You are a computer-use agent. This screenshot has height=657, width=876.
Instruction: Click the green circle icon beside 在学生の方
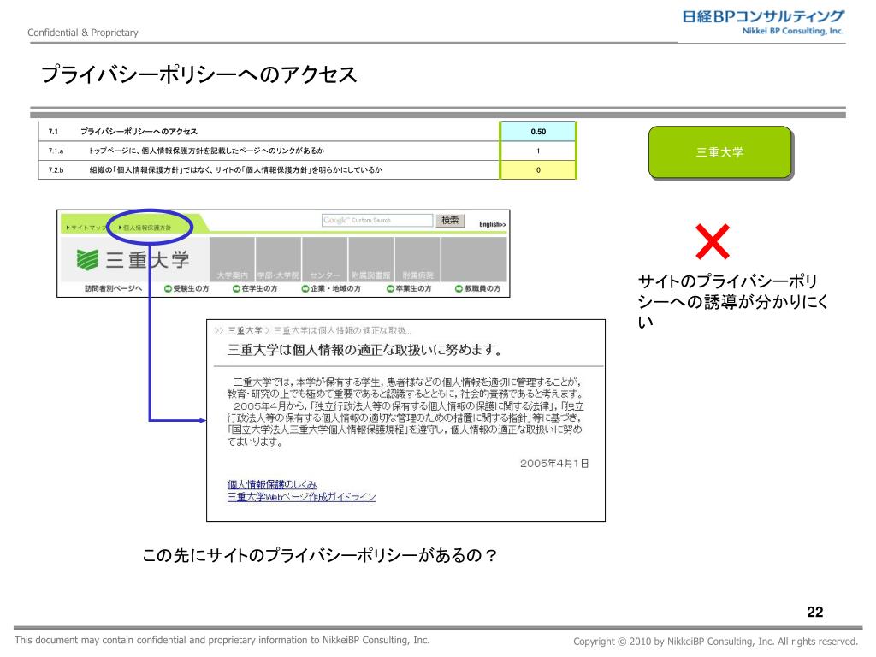click(236, 289)
